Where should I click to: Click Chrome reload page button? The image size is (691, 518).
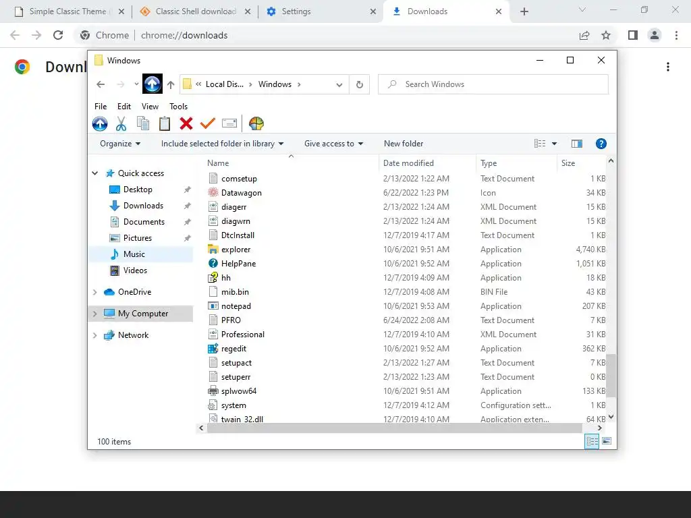58,35
